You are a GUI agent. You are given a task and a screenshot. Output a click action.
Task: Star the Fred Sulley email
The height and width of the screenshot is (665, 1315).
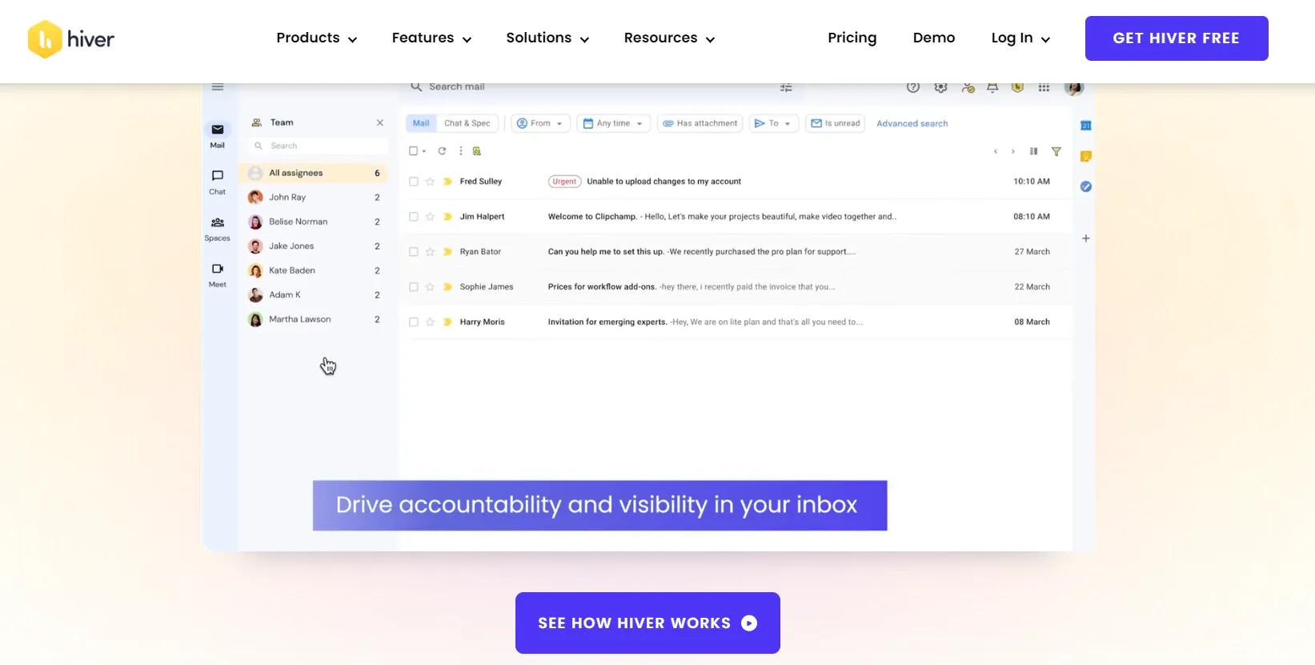tap(431, 182)
